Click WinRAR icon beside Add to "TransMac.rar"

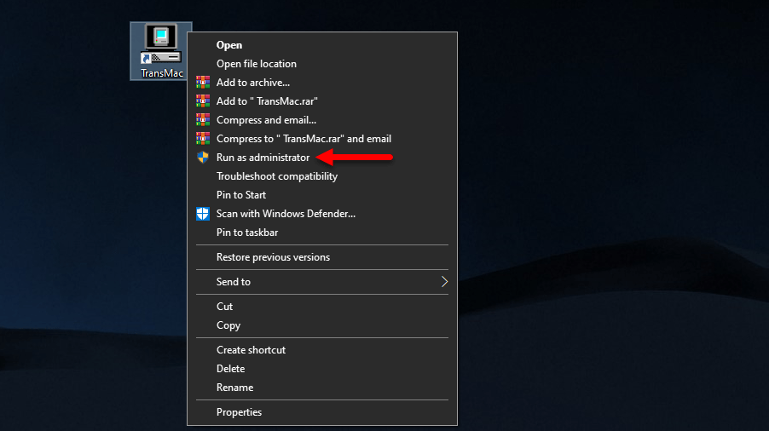point(203,101)
